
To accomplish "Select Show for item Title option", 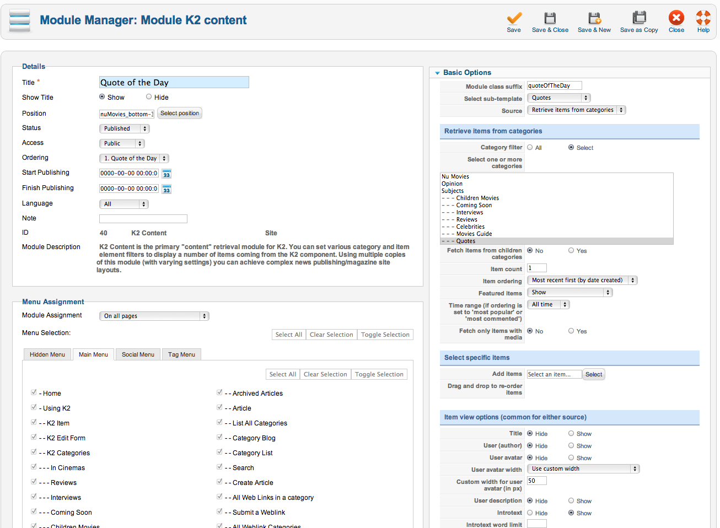I will pyautogui.click(x=571, y=433).
